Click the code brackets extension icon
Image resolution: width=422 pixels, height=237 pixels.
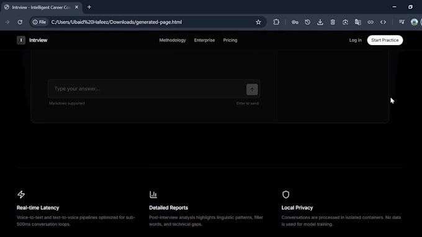[x=383, y=22]
